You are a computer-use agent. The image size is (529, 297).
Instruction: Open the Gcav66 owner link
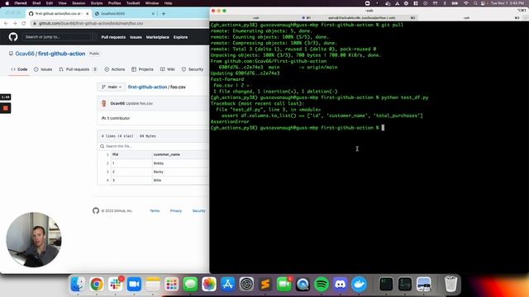(25, 54)
